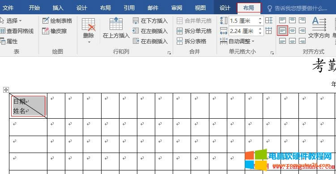Image resolution: width=336 pixels, height=174 pixels.
Task: Click 拆分表格
Action: tap(191, 41)
